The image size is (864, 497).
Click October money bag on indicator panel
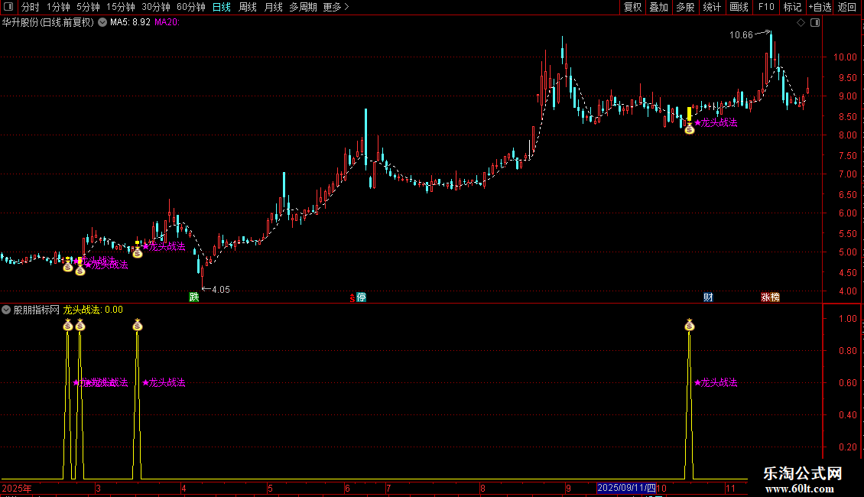pos(690,325)
